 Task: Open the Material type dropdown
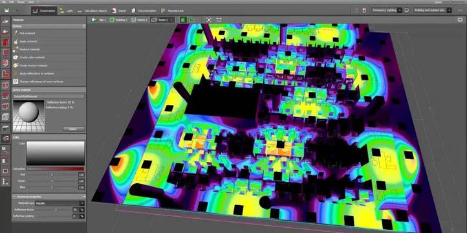click(60, 203)
